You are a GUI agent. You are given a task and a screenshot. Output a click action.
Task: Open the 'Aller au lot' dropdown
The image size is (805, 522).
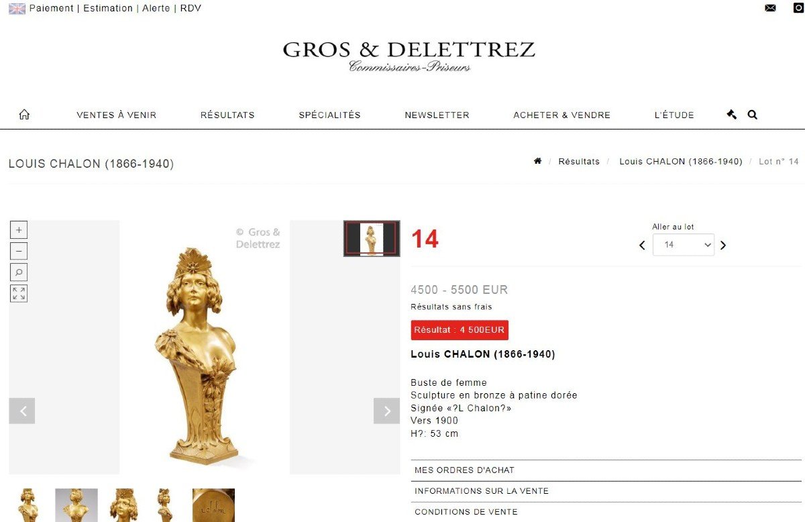pos(682,245)
